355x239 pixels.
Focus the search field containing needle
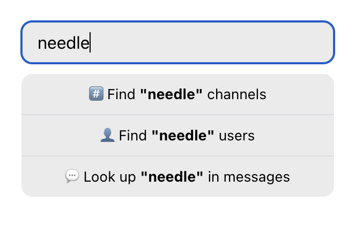tap(177, 42)
